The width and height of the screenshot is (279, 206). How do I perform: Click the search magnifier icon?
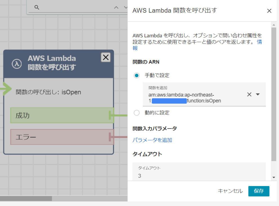click(x=37, y=7)
